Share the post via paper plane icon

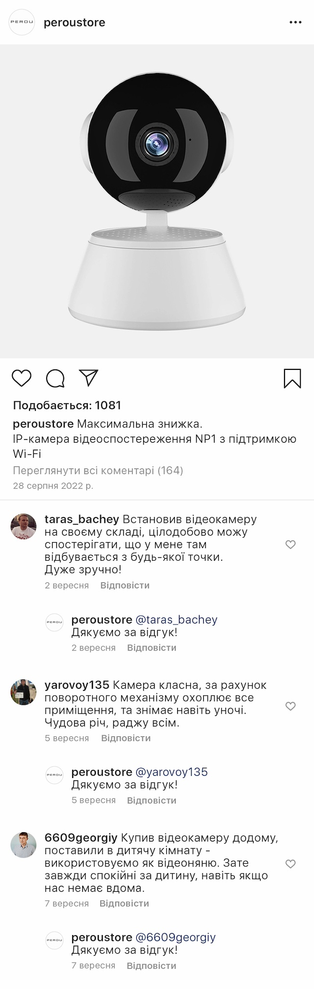[89, 377]
